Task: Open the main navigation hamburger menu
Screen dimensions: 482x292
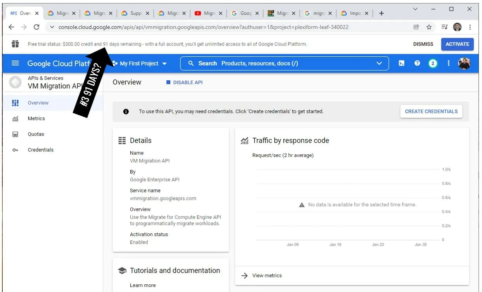Action: pyautogui.click(x=15, y=63)
